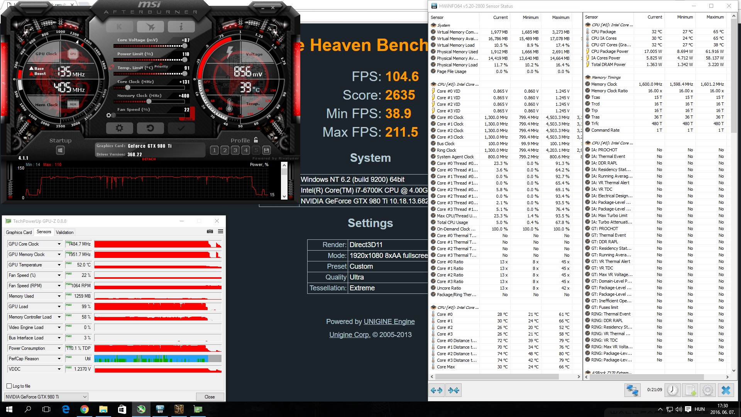Open File Explorer from the taskbar
Viewport: 741px width, 417px height.
[103, 409]
